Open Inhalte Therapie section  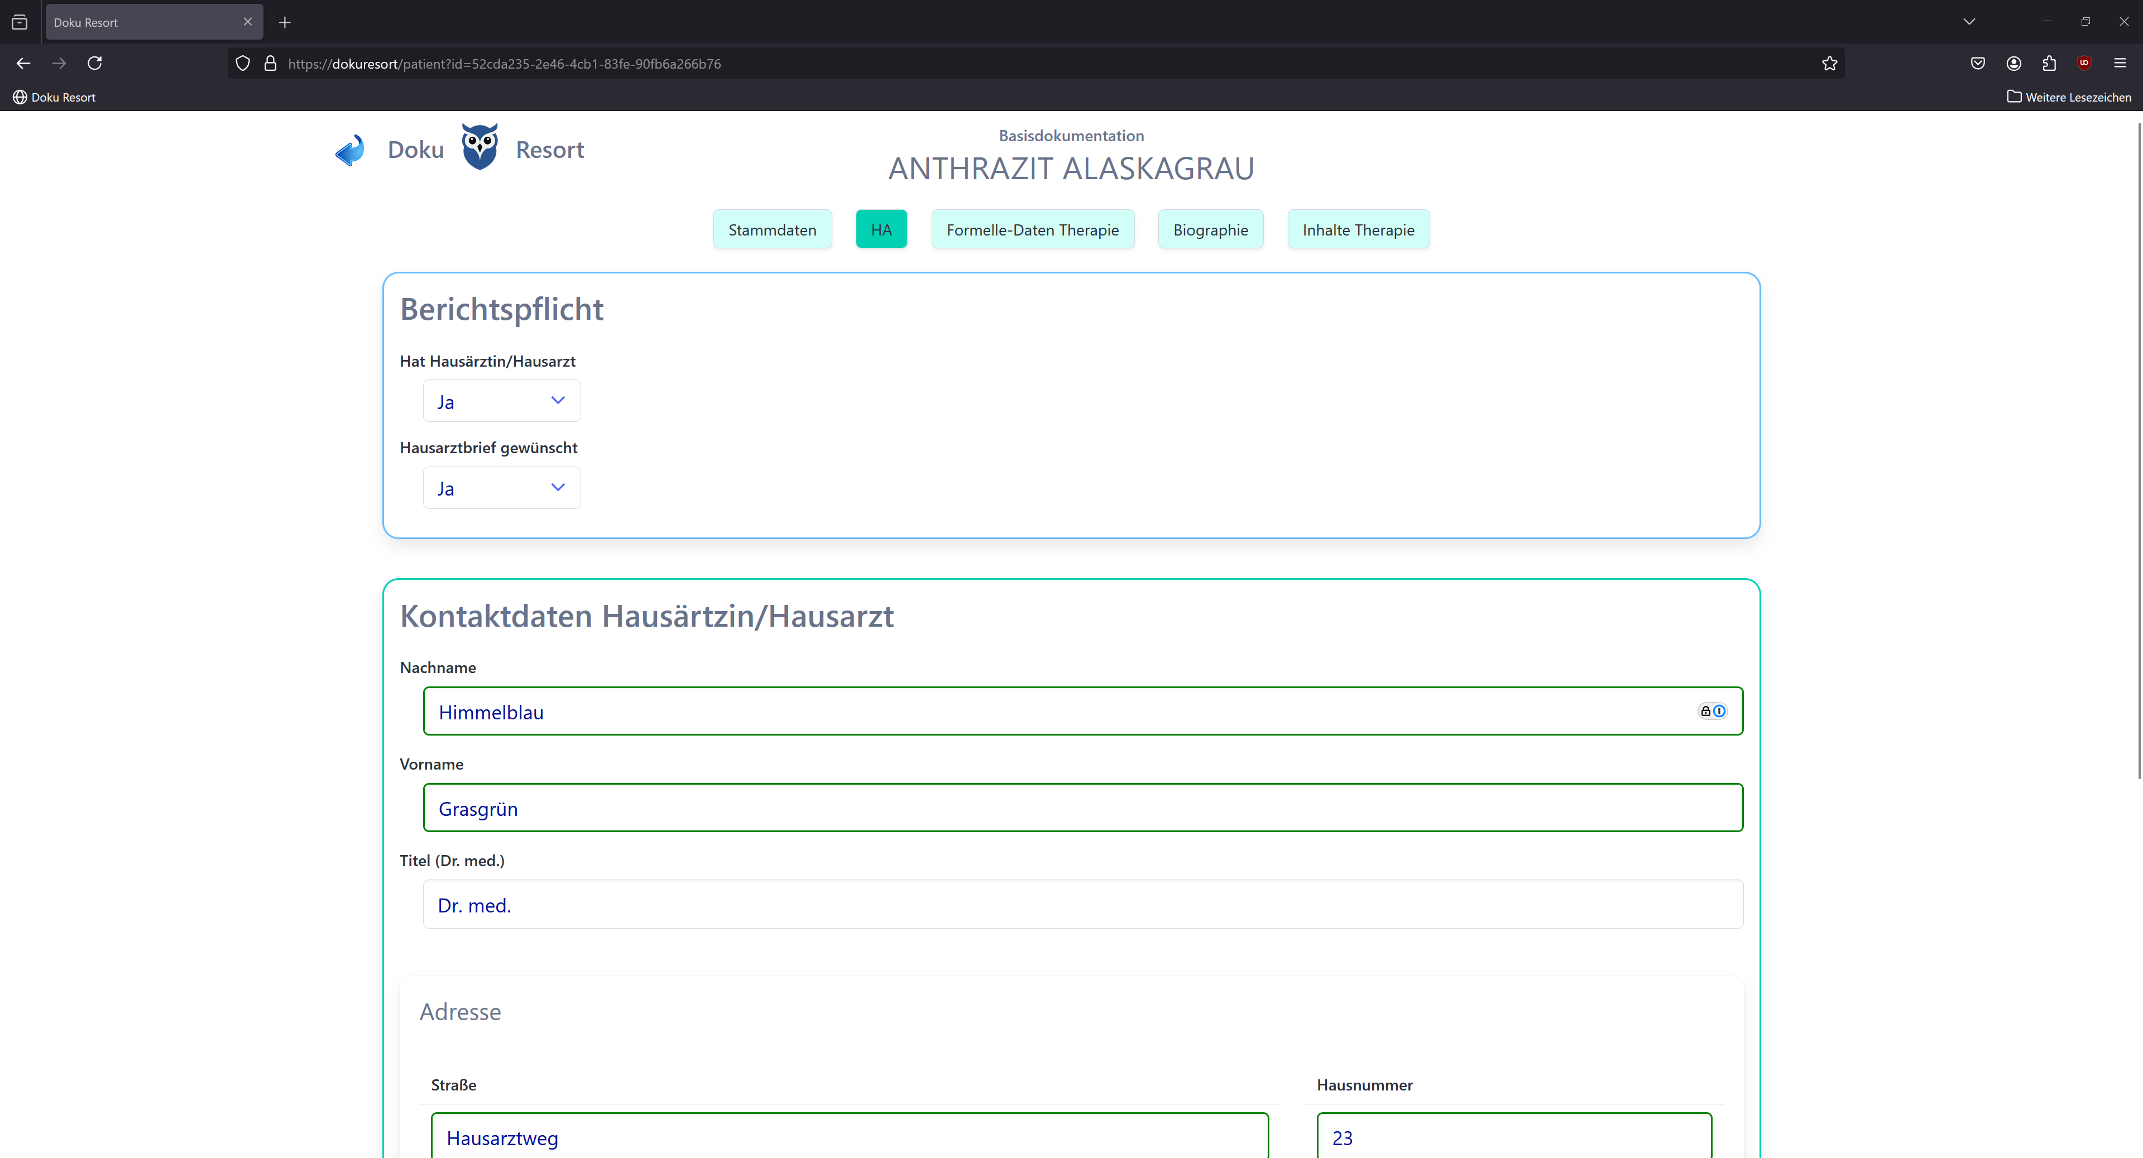[x=1358, y=229]
